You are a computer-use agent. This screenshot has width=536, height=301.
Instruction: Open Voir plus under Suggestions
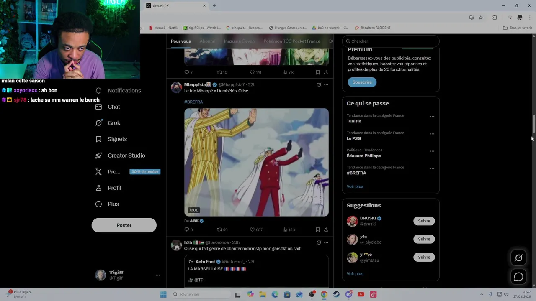pos(355,274)
